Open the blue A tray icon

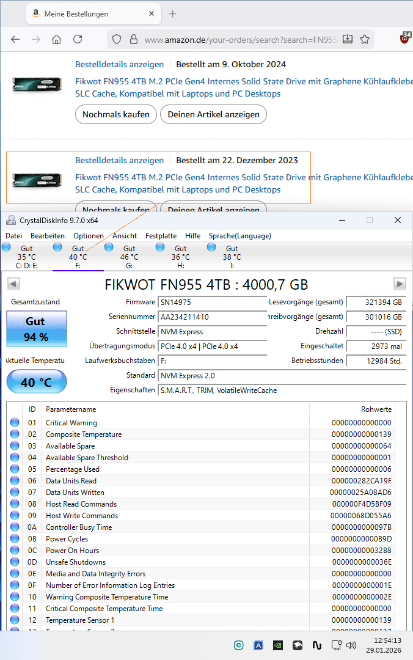(x=258, y=645)
